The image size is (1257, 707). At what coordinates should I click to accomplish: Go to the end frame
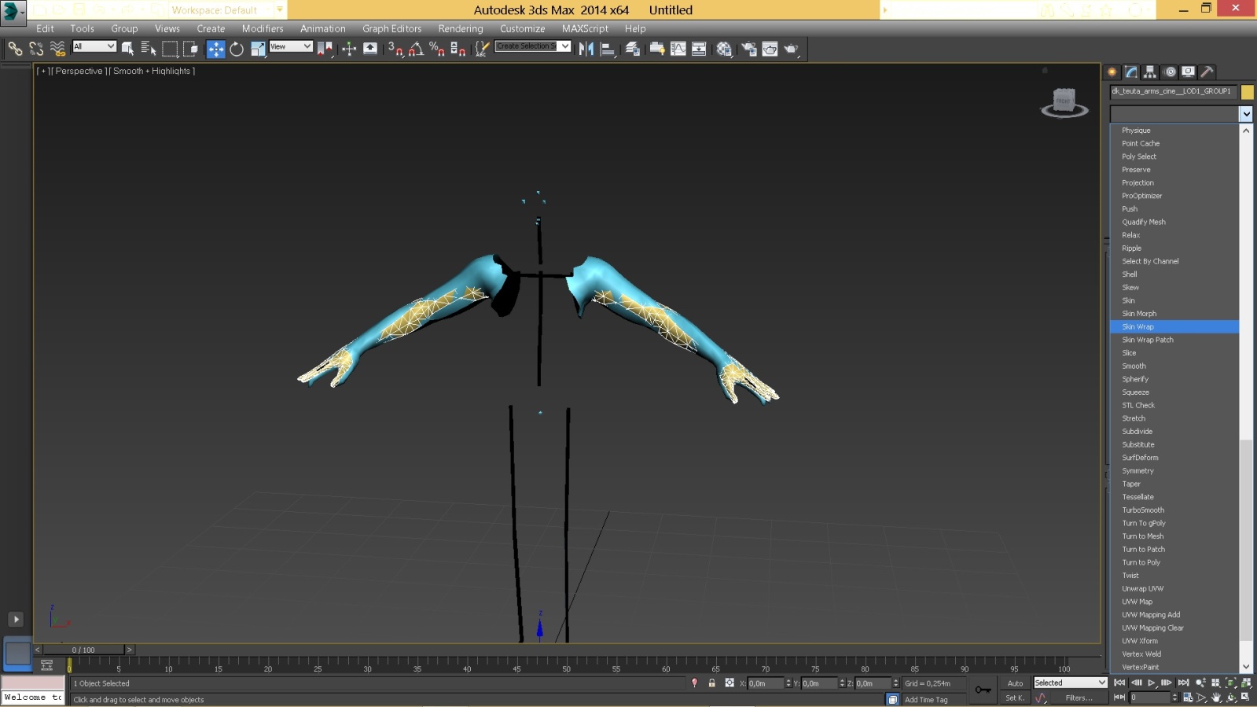click(x=1183, y=683)
